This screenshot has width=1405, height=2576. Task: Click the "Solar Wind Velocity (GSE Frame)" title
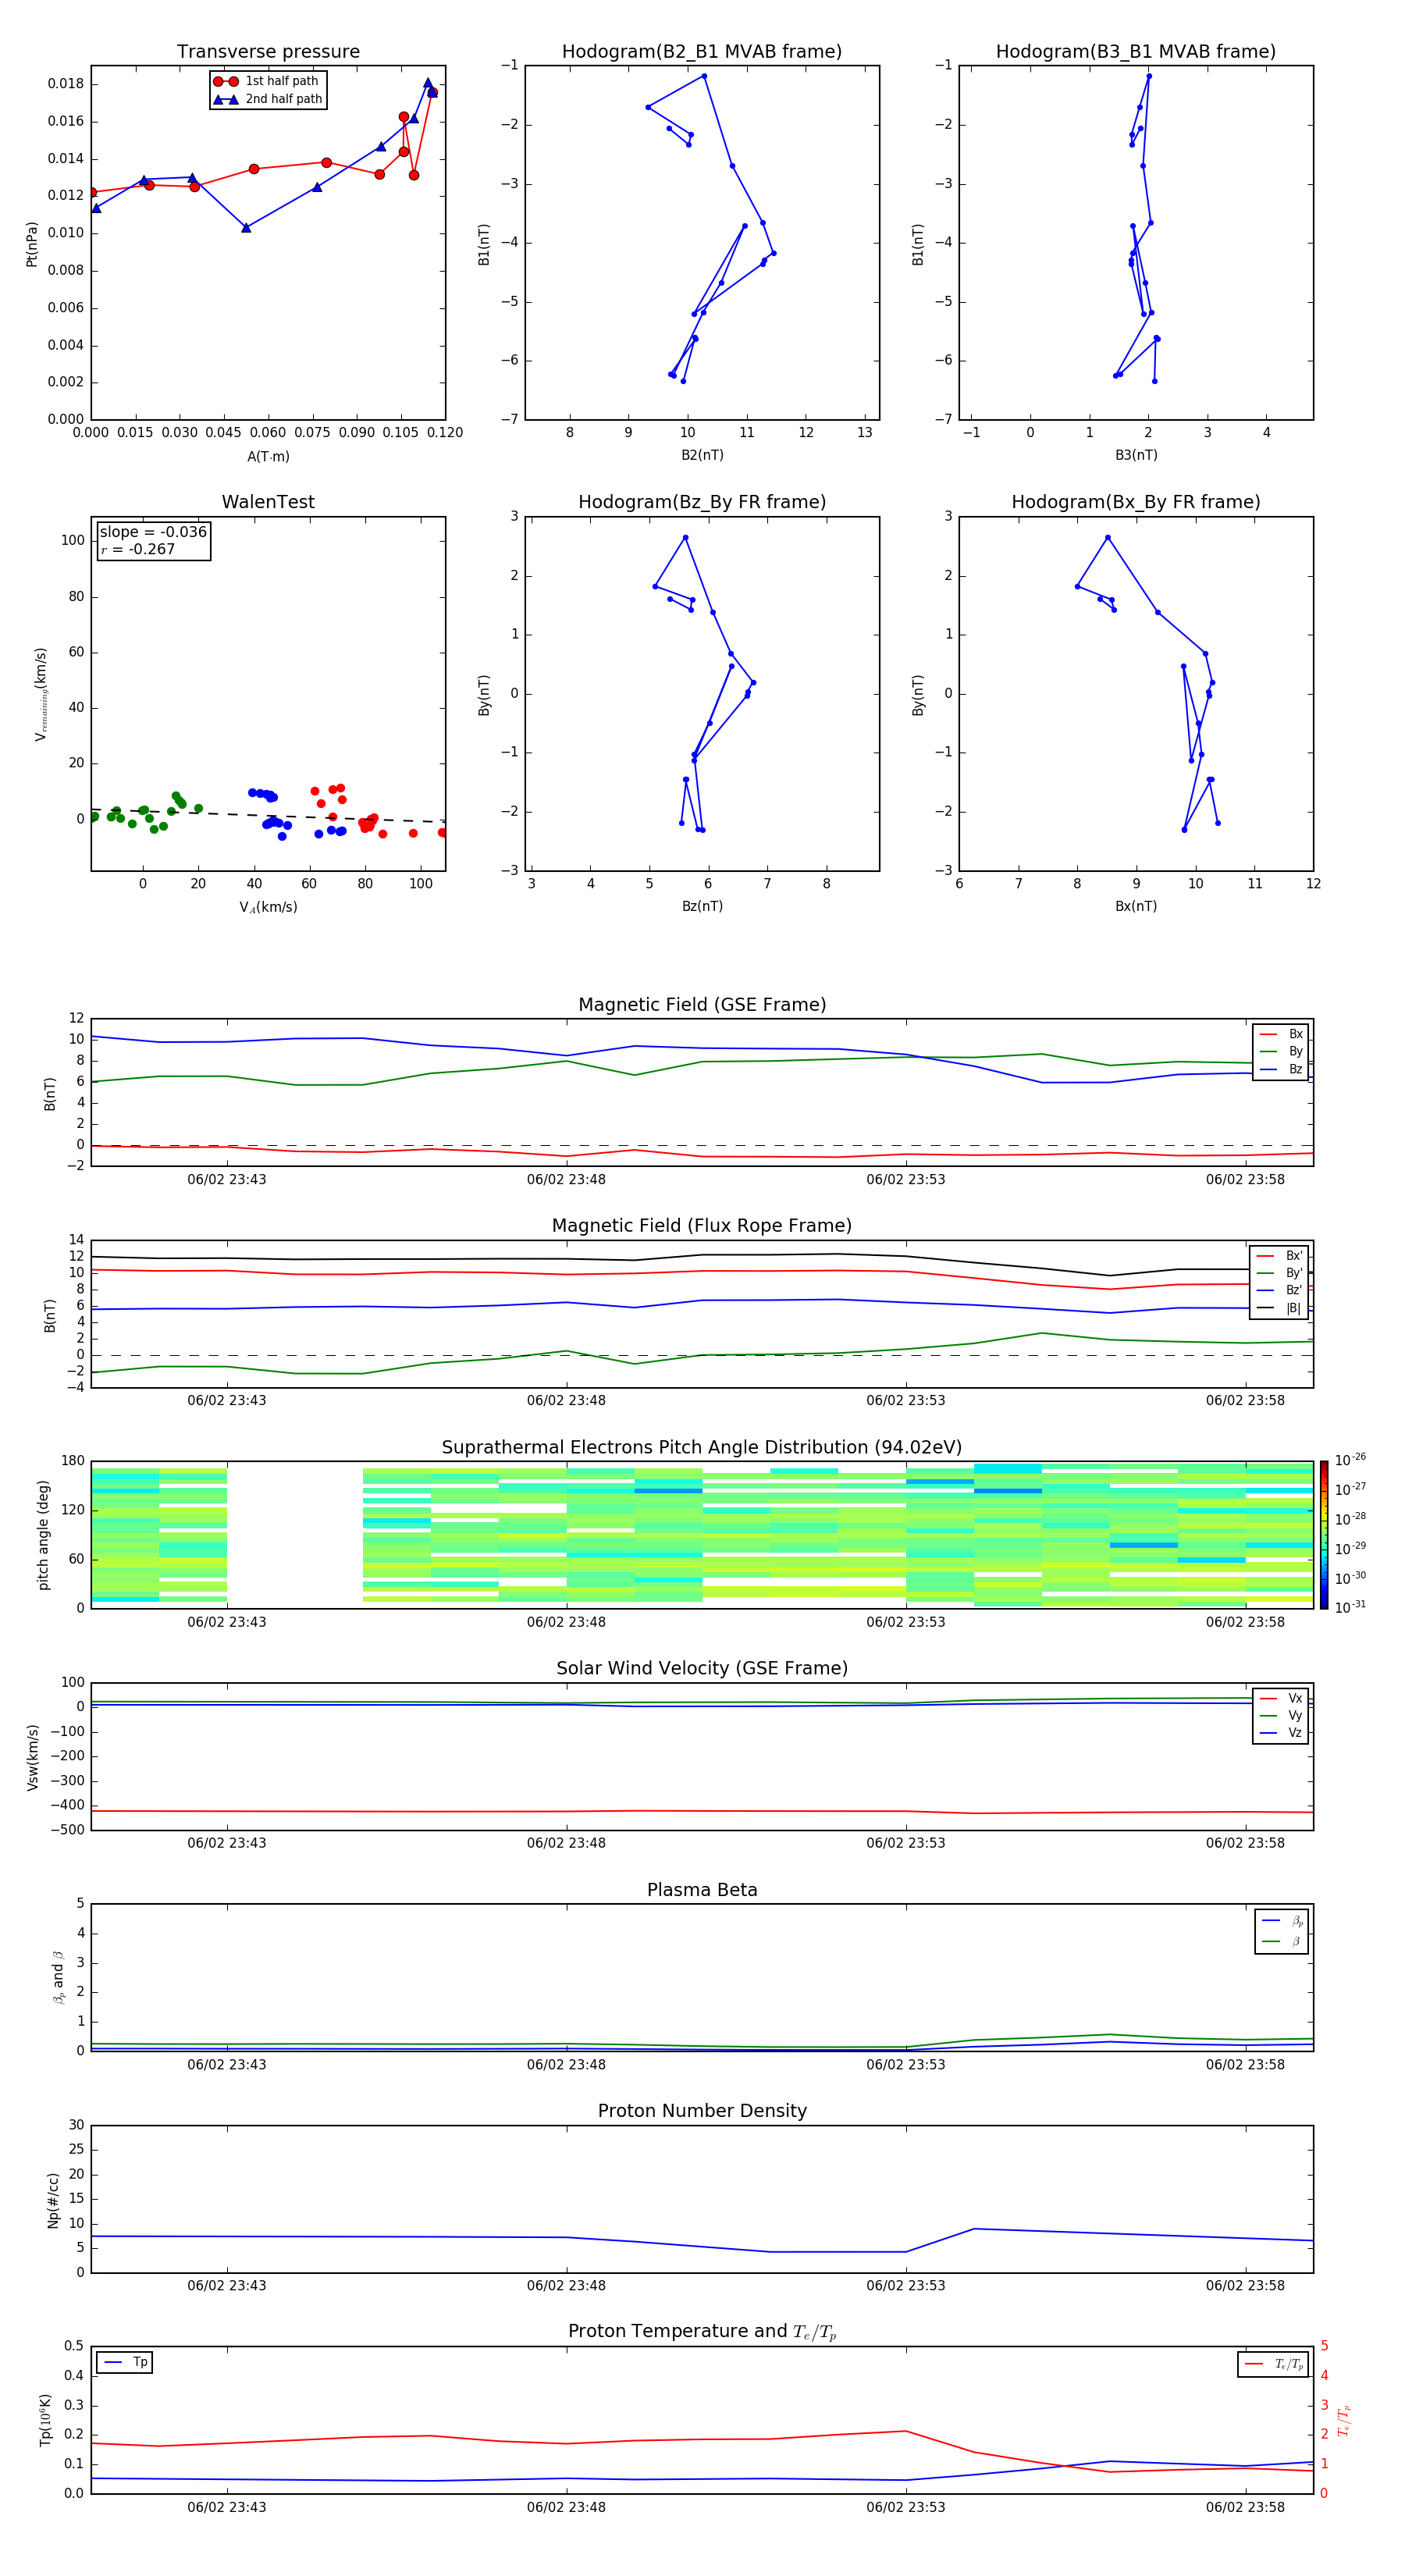coord(702,1669)
